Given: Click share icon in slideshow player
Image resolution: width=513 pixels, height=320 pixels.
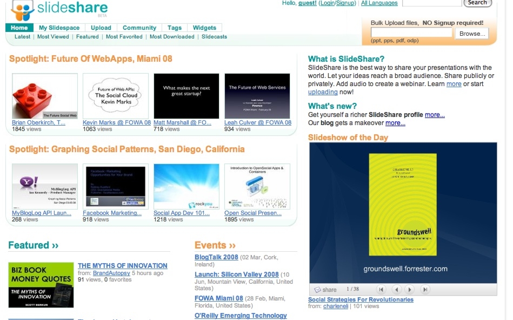Looking at the screenshot, I should click(x=317, y=290).
